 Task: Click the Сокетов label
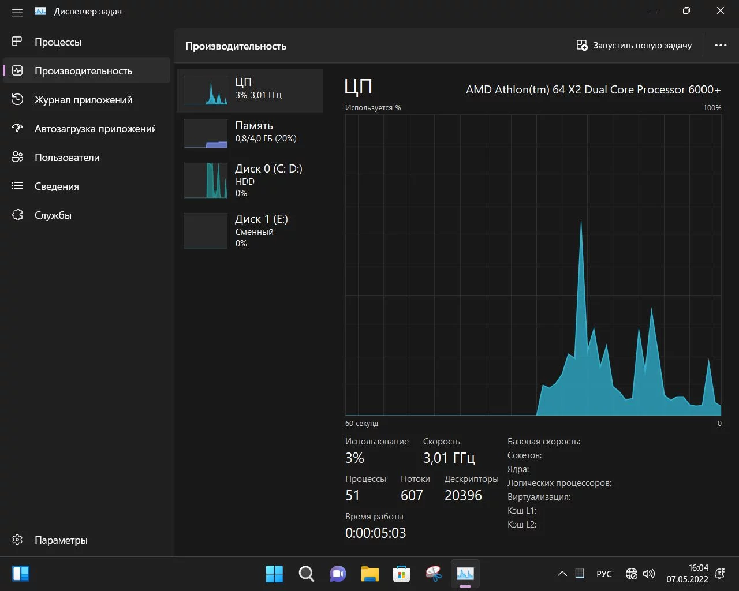[524, 455]
